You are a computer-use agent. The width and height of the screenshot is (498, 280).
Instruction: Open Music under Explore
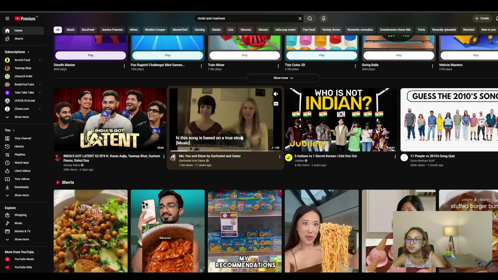[23, 223]
